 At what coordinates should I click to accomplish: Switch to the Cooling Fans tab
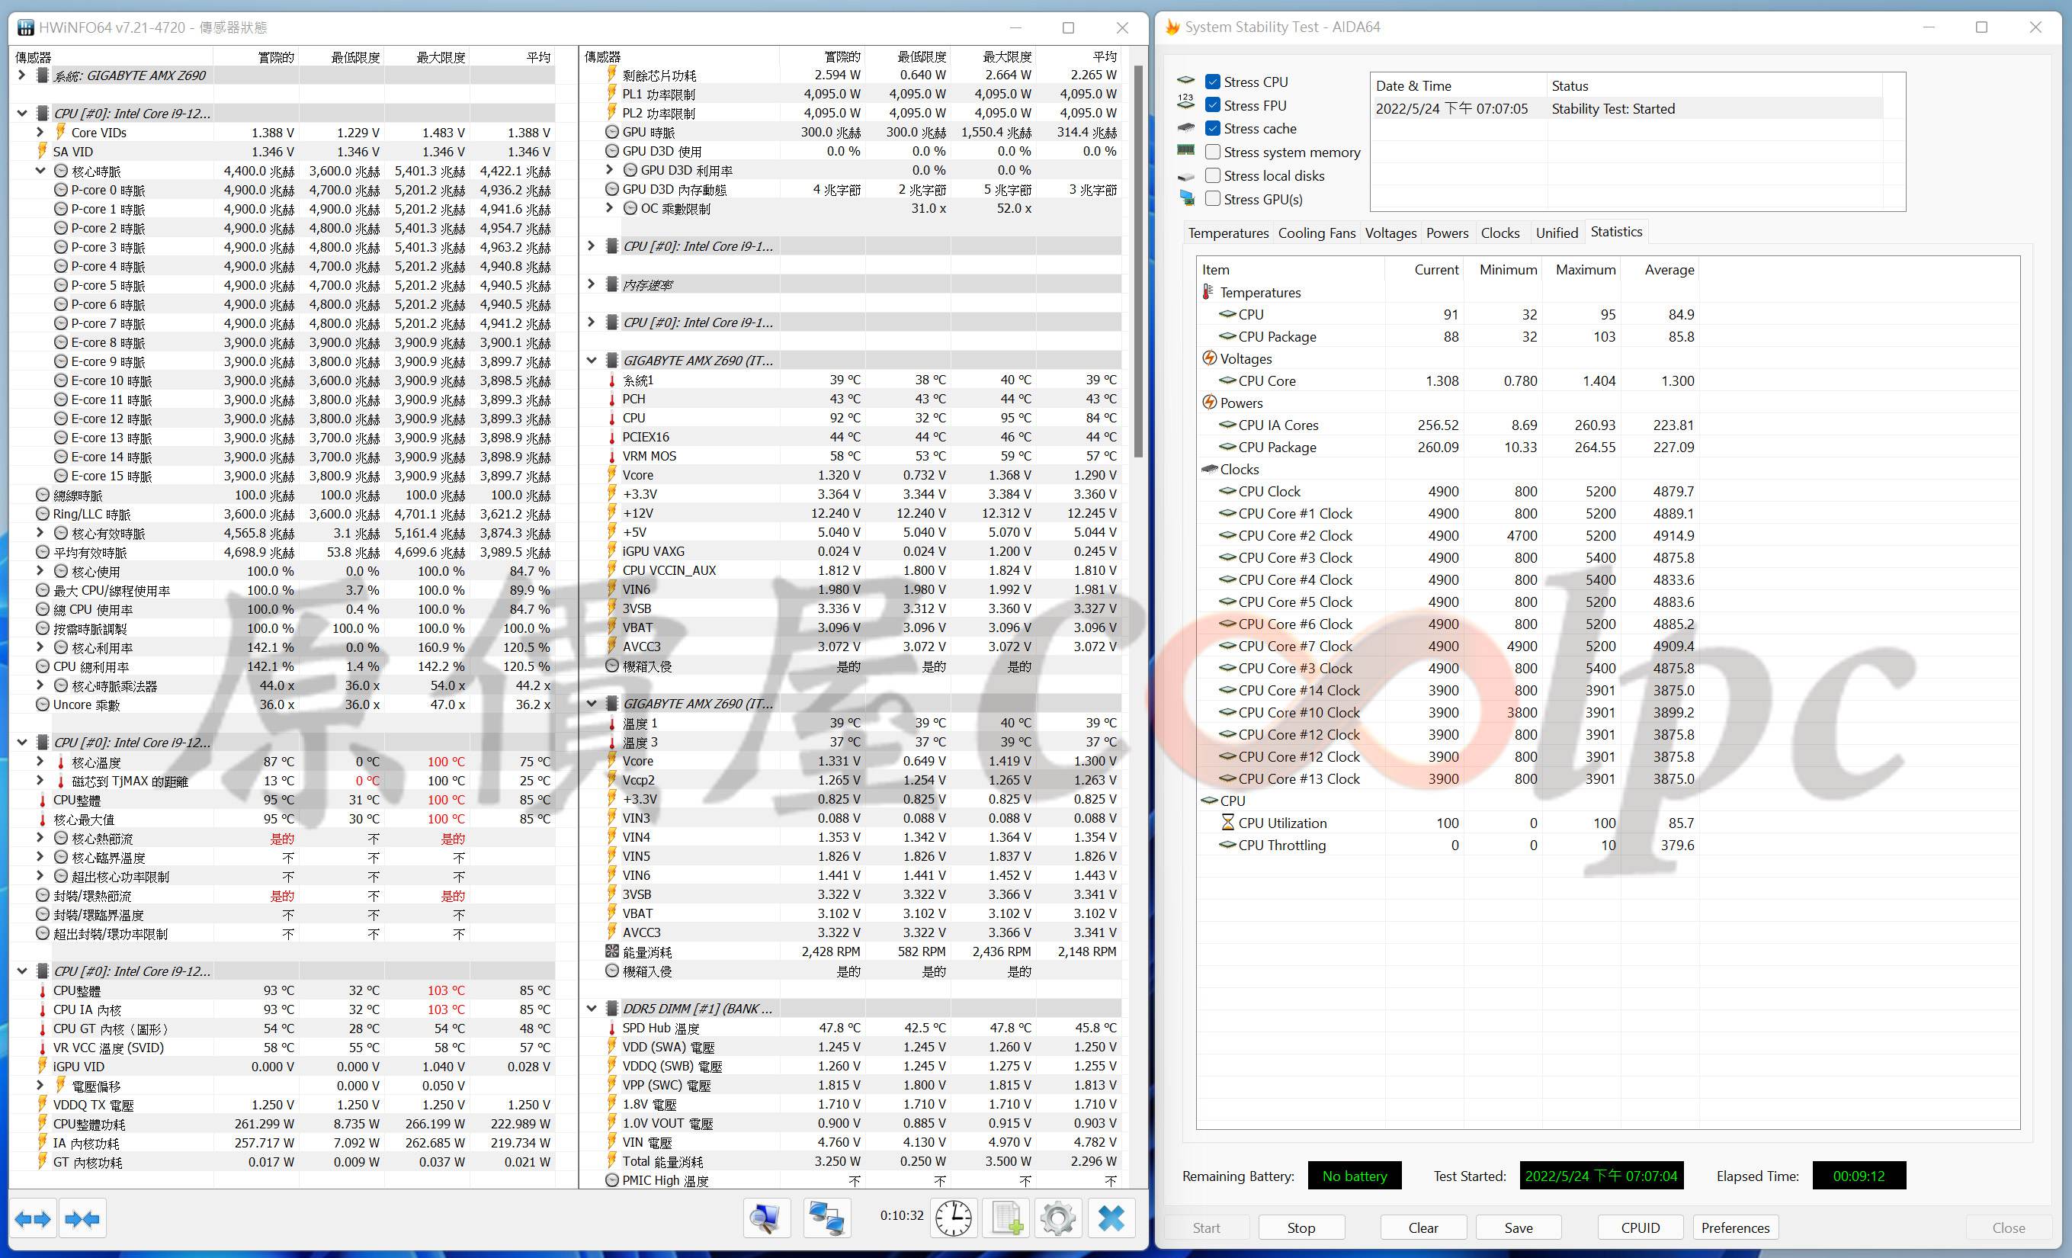[x=1316, y=233]
